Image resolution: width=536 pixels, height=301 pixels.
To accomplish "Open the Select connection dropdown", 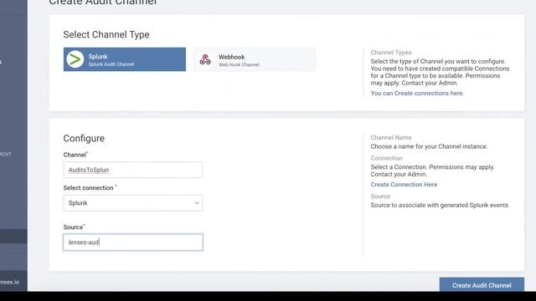I will pyautogui.click(x=133, y=202).
